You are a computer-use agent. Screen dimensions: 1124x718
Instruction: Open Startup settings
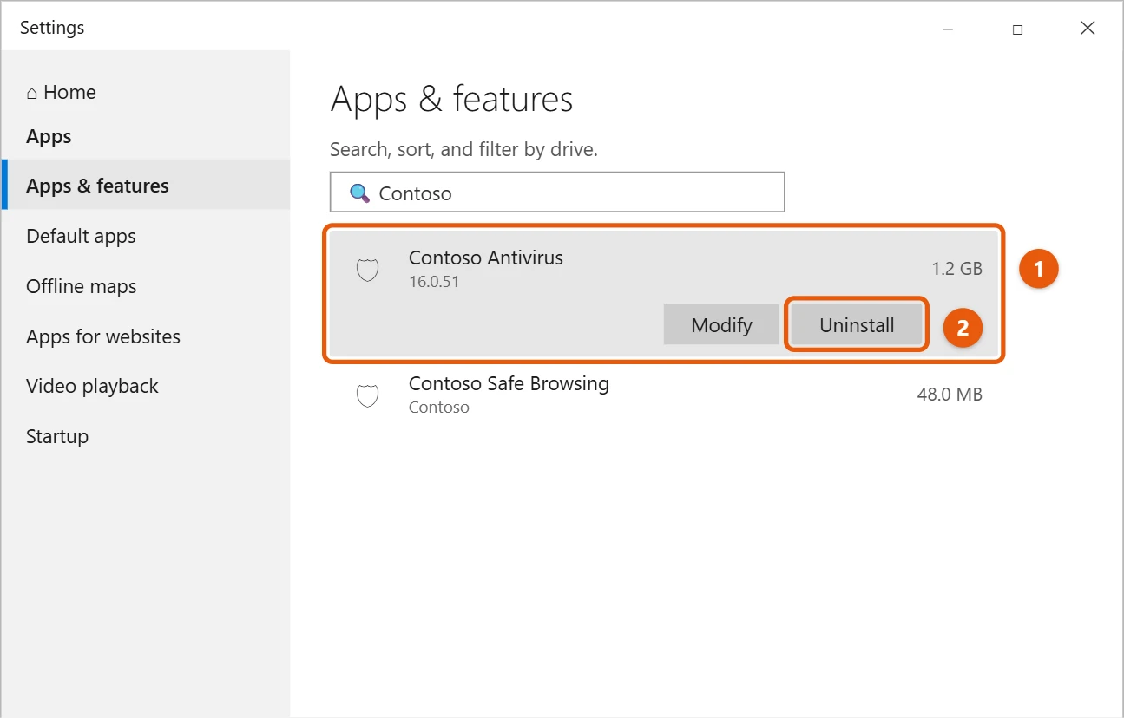57,436
